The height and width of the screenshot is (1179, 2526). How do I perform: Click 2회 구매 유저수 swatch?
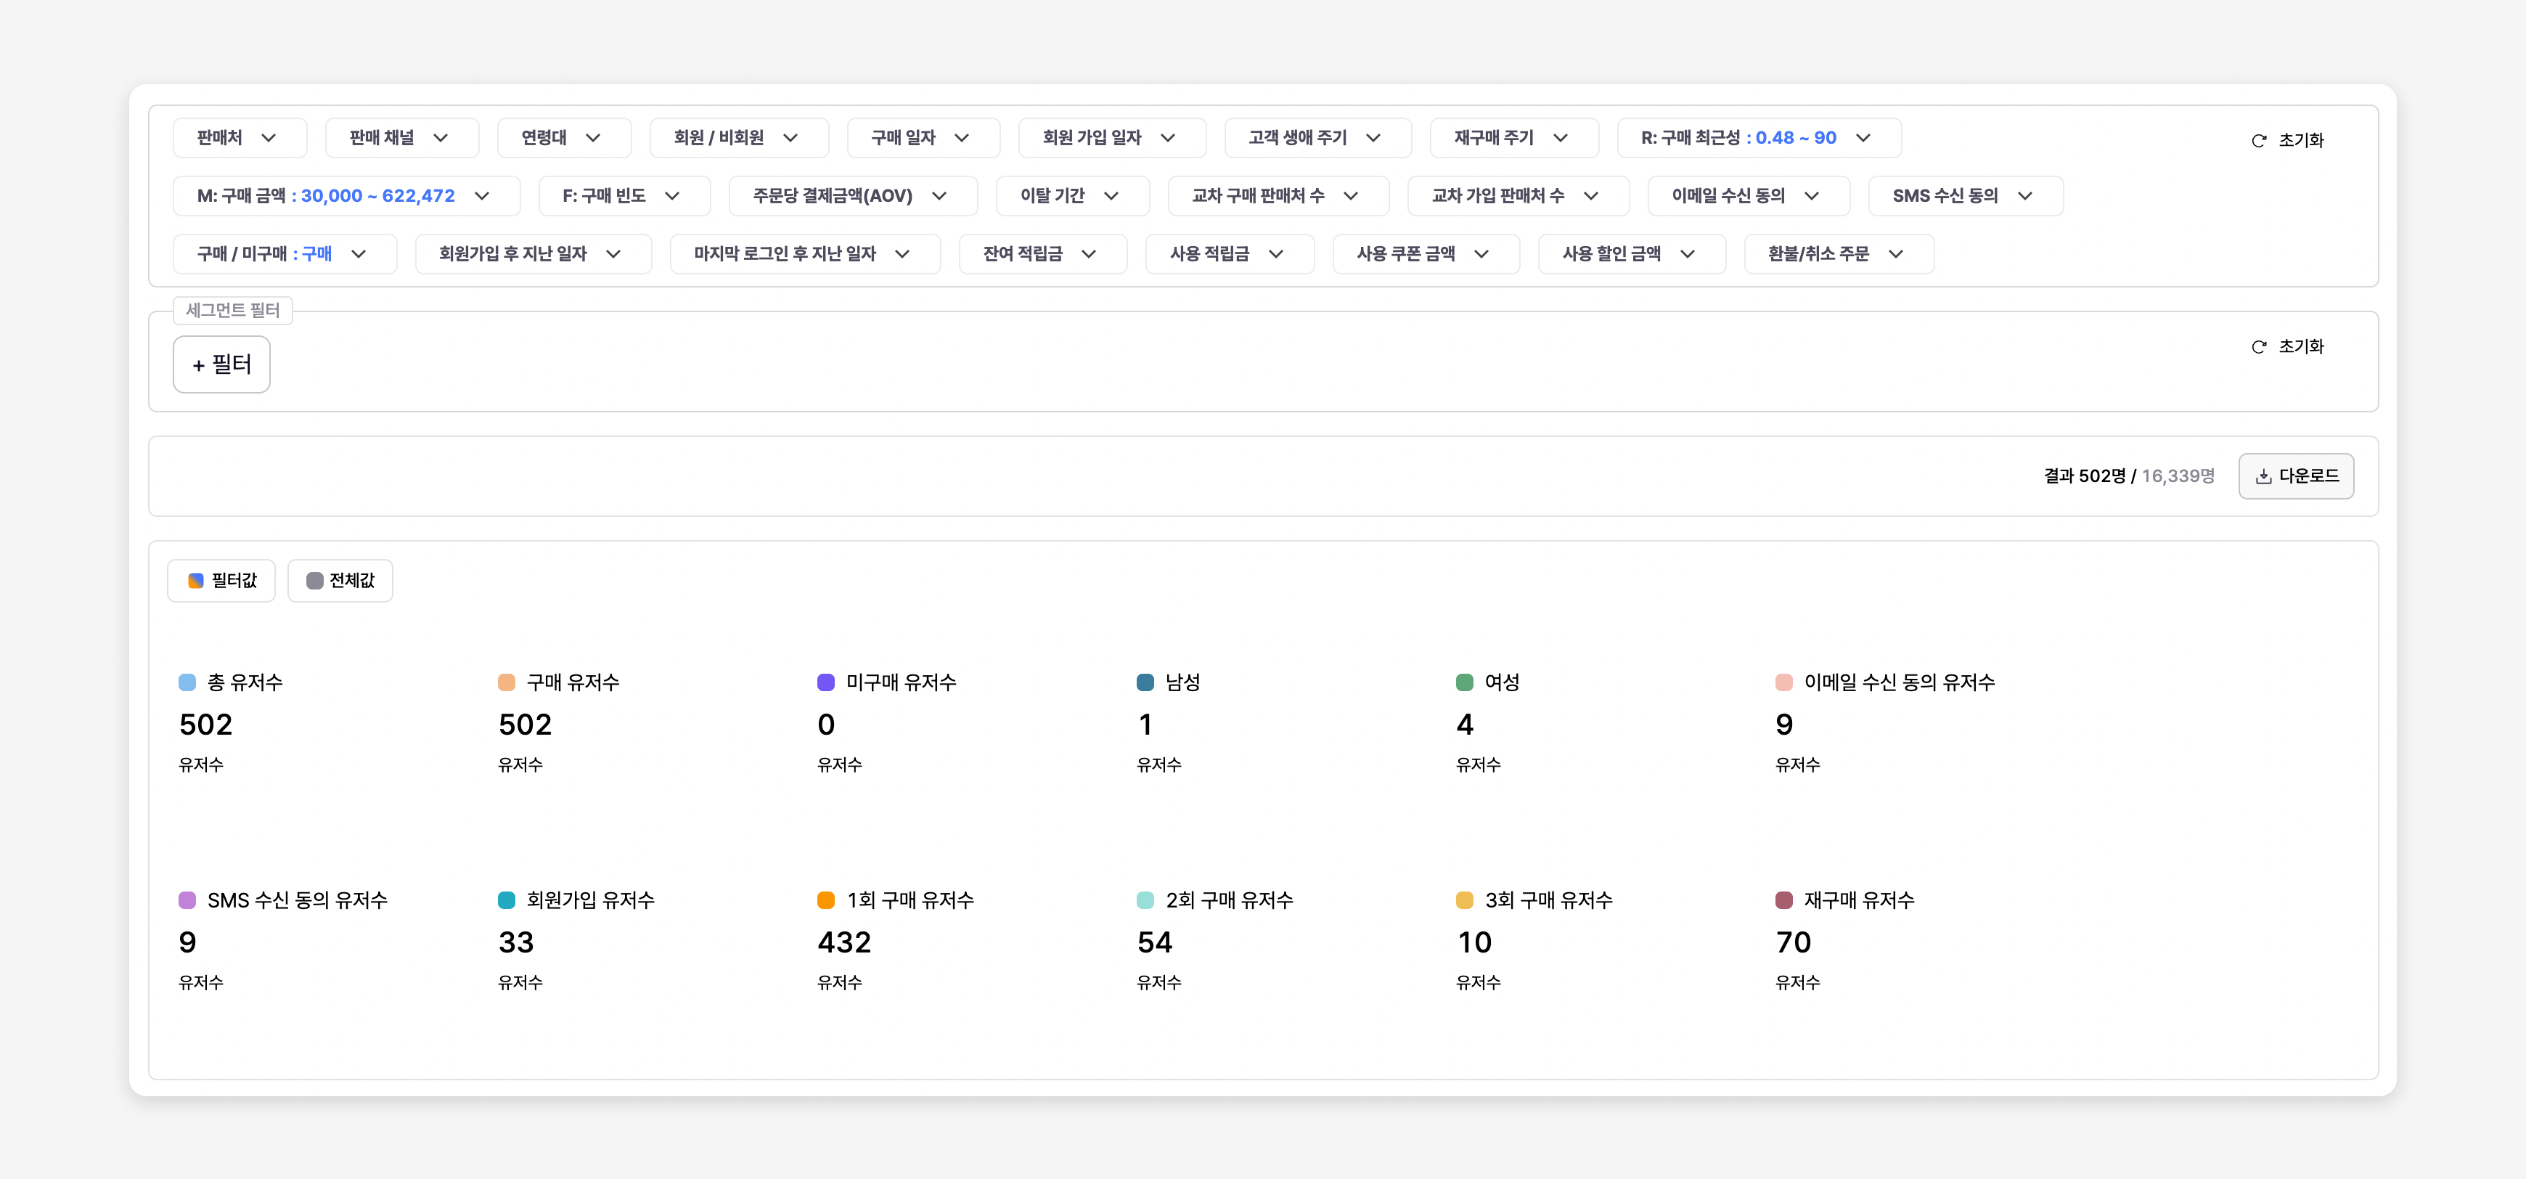coord(1145,899)
